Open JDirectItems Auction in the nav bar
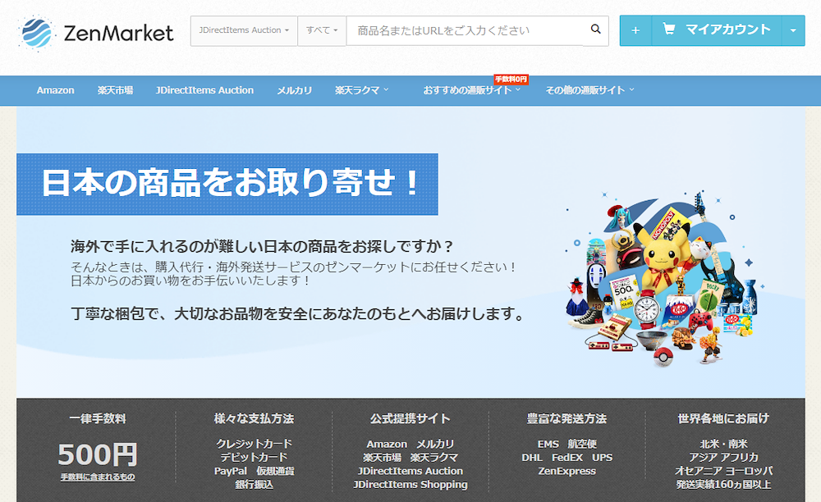This screenshot has width=821, height=502. click(x=204, y=90)
